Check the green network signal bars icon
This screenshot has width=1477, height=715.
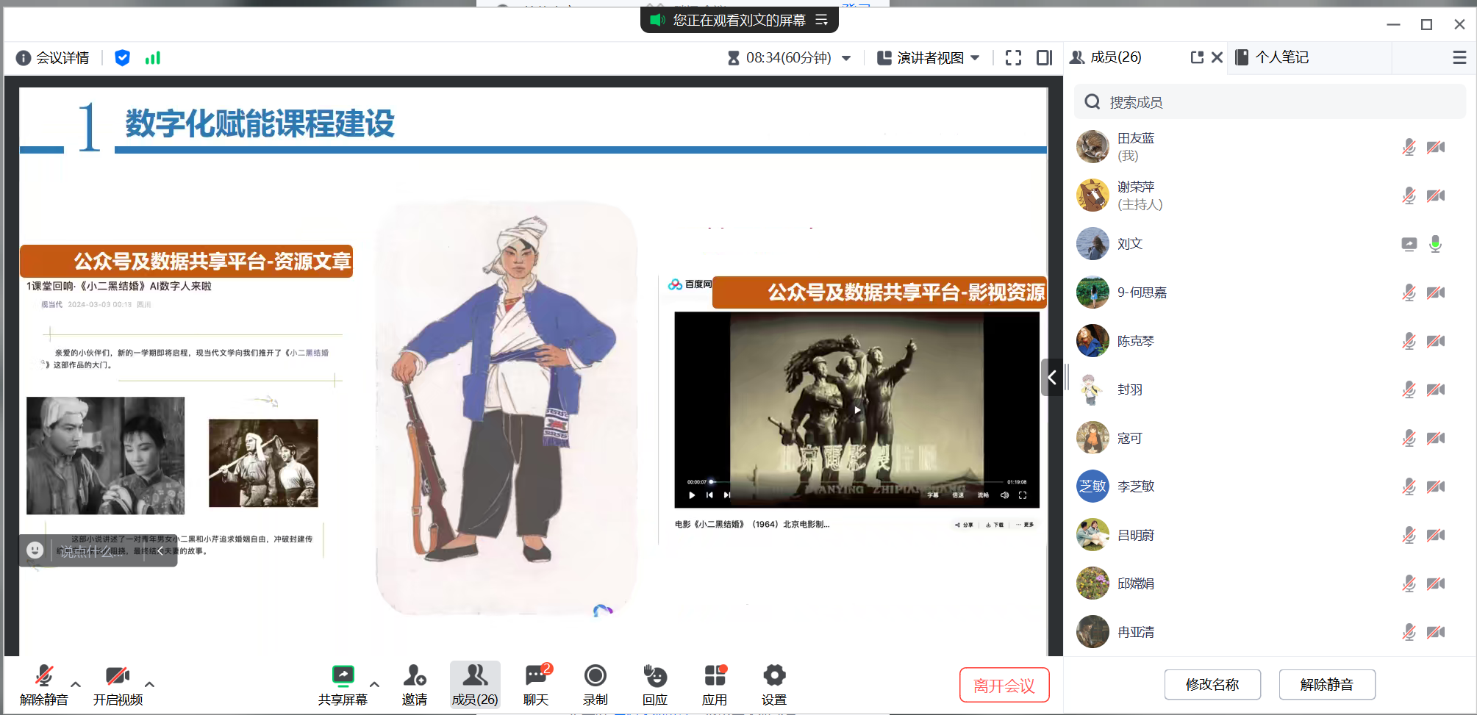[x=152, y=58]
